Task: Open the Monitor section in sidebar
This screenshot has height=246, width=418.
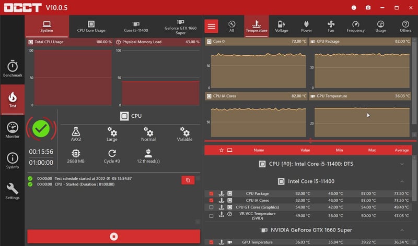Action: 13,130
